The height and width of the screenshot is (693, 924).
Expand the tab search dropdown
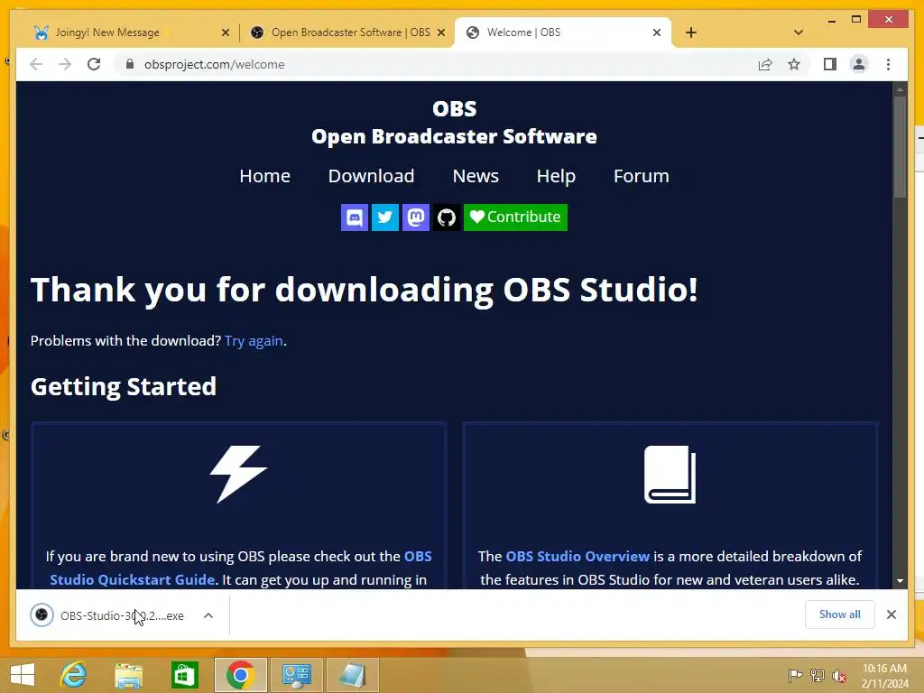(799, 32)
